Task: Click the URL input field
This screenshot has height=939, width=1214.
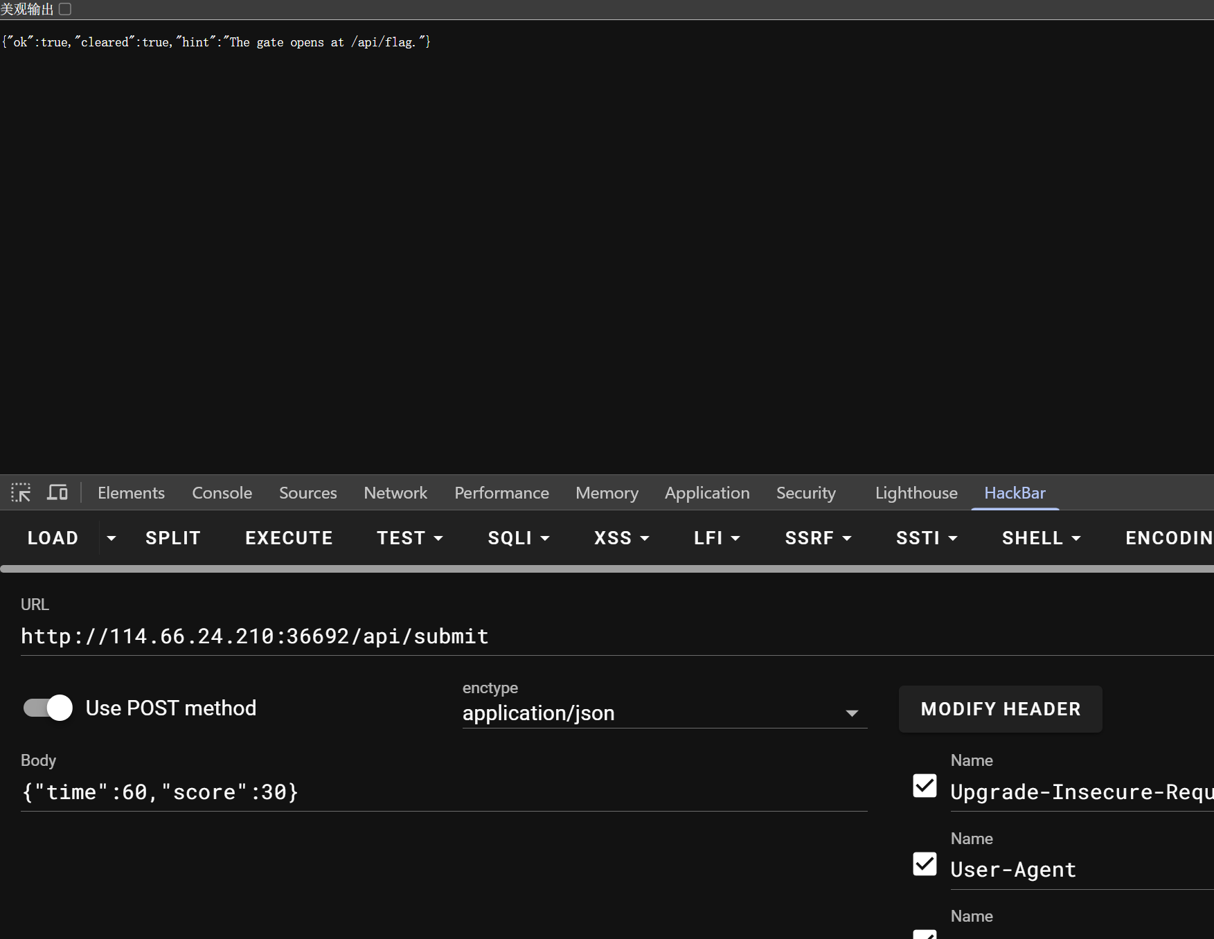Action: [616, 636]
